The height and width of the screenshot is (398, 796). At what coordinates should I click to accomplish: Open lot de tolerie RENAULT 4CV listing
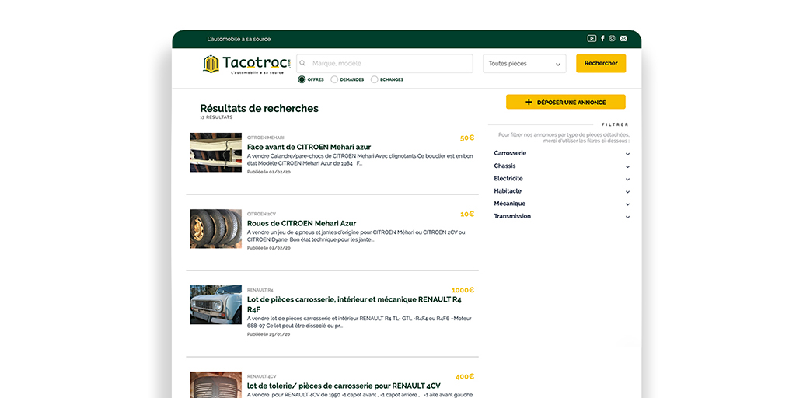point(344,386)
